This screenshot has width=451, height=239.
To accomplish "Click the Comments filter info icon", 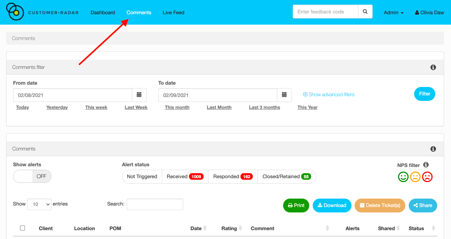I will coord(433,67).
